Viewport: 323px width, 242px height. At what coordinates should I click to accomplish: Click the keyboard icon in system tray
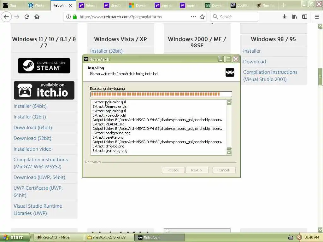[x=291, y=238]
